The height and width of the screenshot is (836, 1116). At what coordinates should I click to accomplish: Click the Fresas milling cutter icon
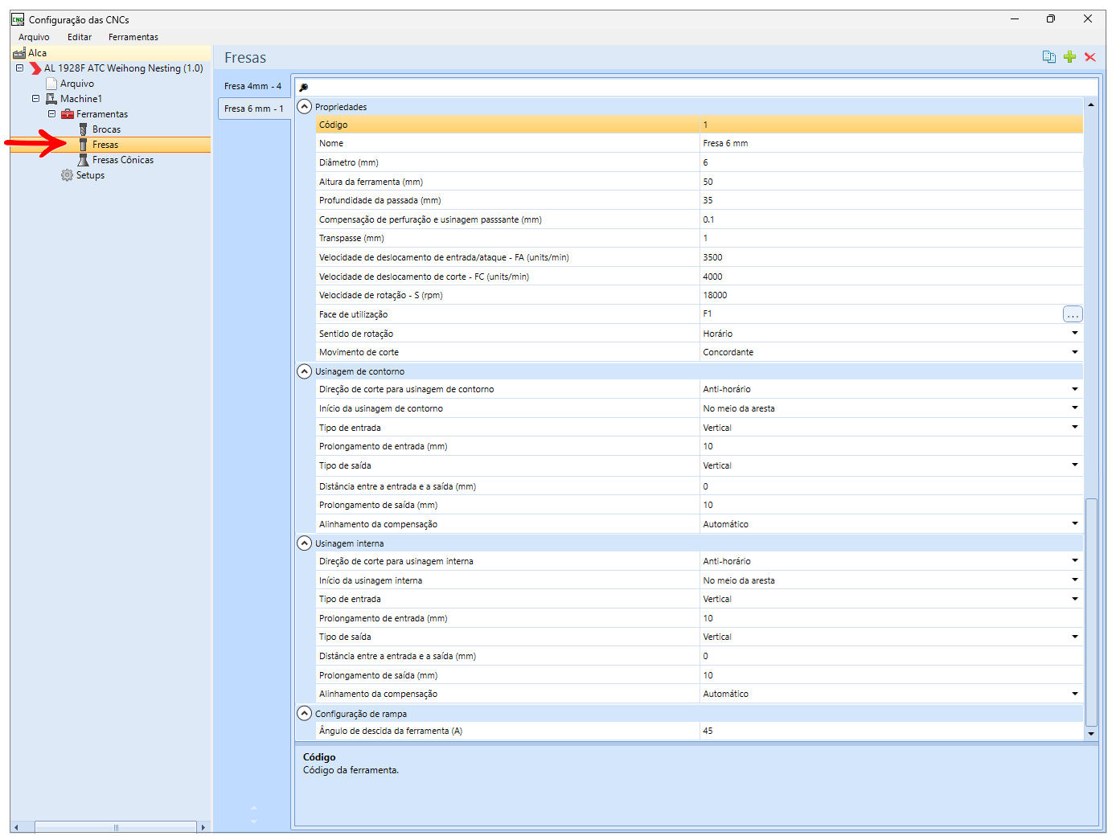[x=83, y=145]
